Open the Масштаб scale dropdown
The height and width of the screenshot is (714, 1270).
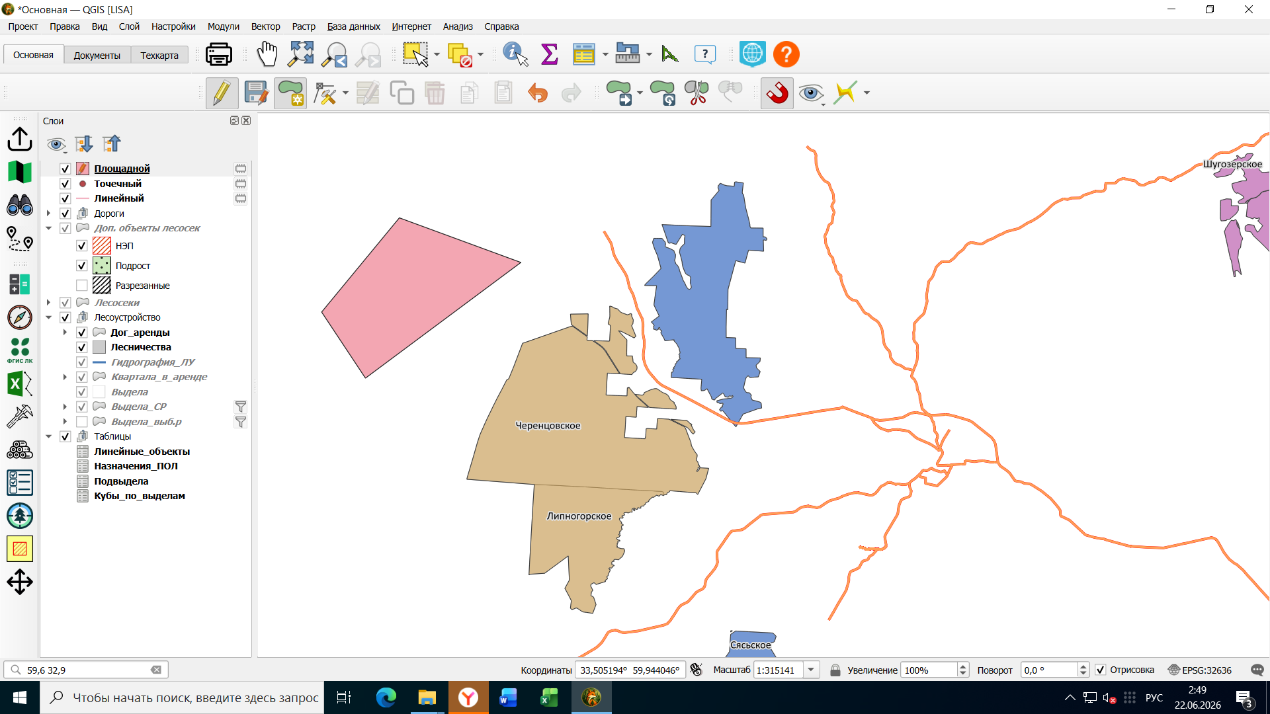[811, 670]
